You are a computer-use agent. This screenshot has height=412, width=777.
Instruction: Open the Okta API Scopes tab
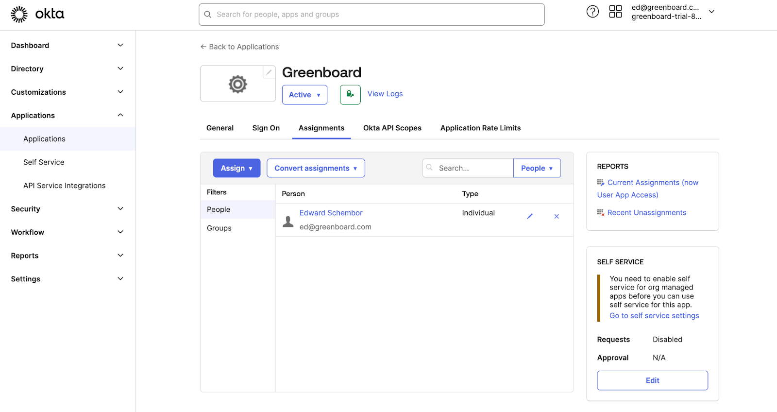tap(392, 128)
